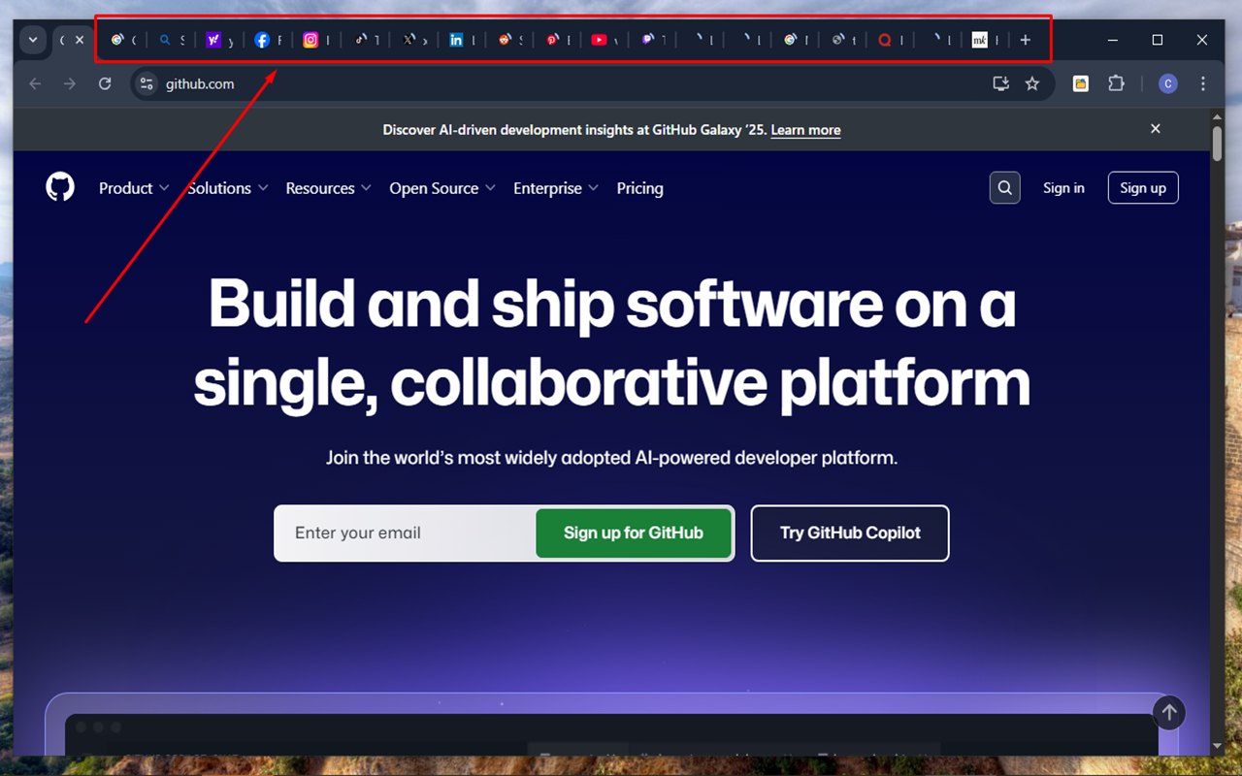The width and height of the screenshot is (1242, 776).
Task: Focus the 'Enter your email' field
Action: pos(408,533)
